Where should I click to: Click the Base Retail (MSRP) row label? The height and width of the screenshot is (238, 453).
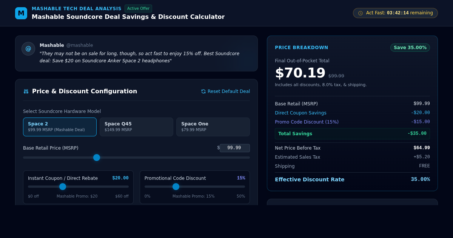(x=296, y=104)
